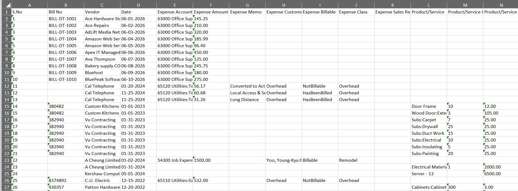Select column H header
Image resolution: width=518 pixels, height=191 pixels.
284,5
